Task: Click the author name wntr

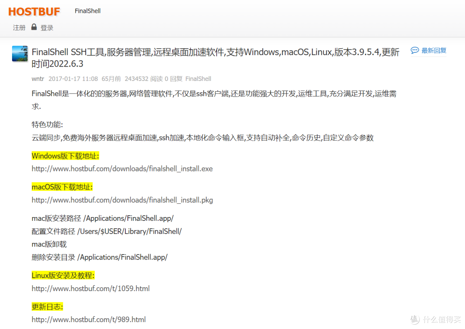Action: 37,79
